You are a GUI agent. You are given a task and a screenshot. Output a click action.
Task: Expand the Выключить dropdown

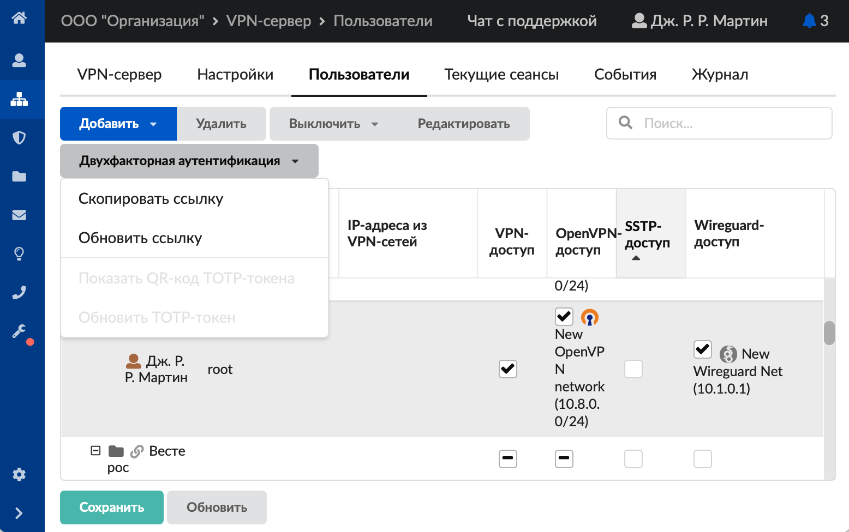point(333,124)
